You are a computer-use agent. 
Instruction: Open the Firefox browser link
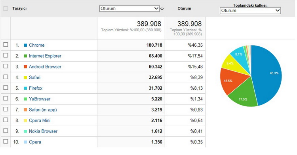[x=36, y=88]
